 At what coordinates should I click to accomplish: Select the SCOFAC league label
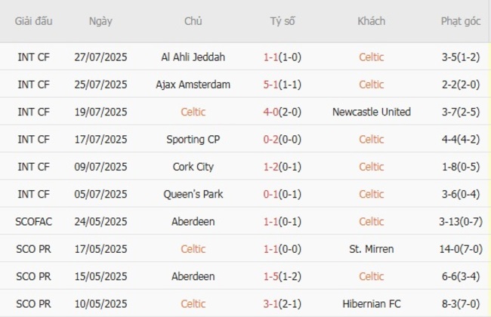point(34,221)
